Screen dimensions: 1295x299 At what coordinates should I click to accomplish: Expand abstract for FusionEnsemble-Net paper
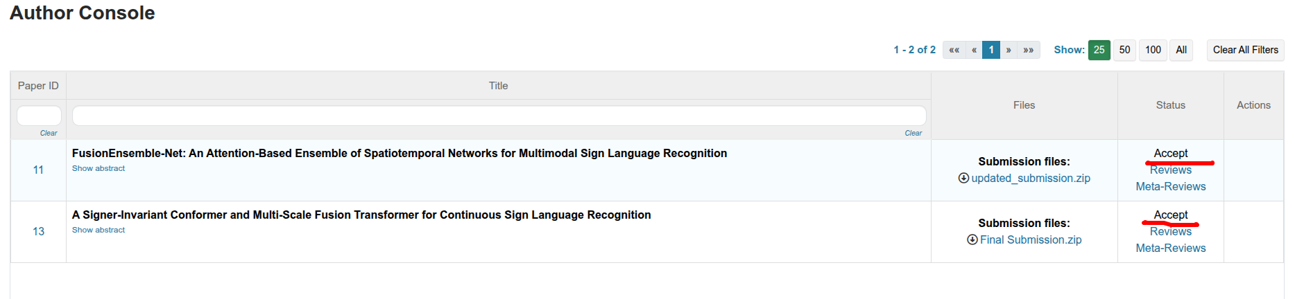(x=98, y=168)
